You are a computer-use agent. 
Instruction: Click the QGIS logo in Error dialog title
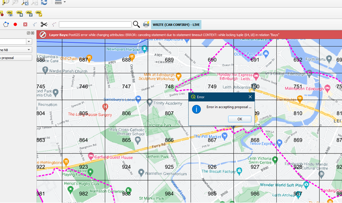[x=193, y=97]
